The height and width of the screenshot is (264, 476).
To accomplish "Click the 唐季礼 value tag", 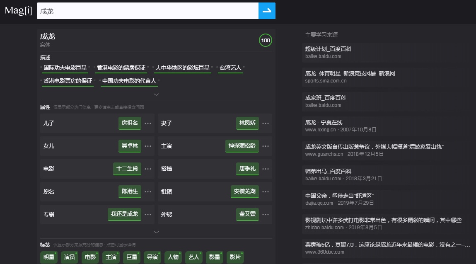I will point(247,169).
